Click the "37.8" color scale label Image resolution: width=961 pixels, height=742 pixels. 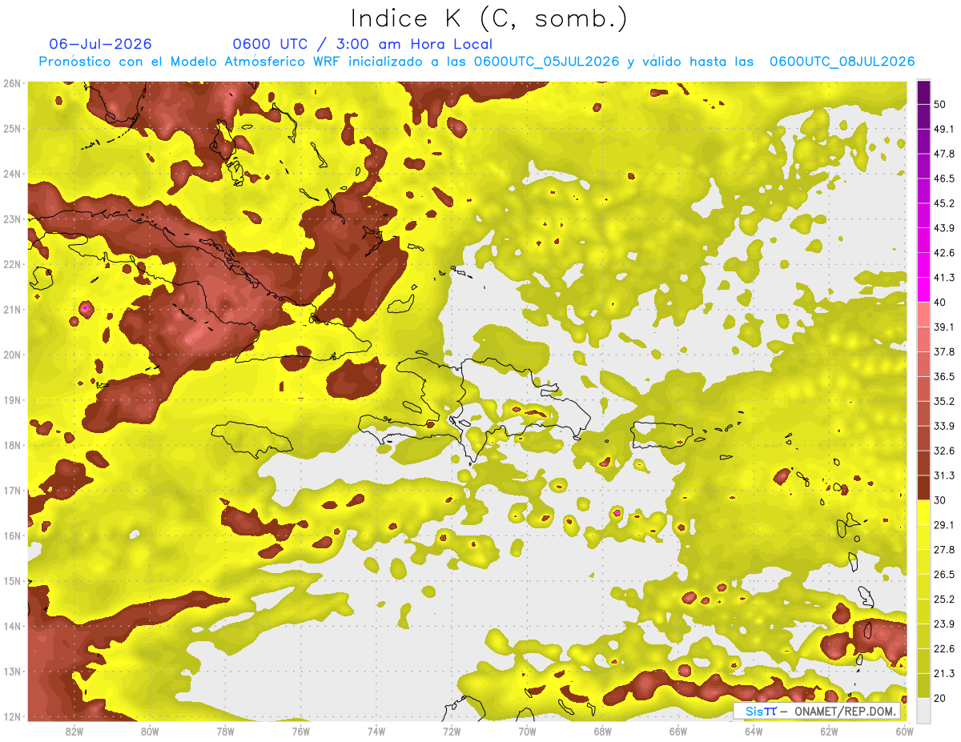click(944, 351)
